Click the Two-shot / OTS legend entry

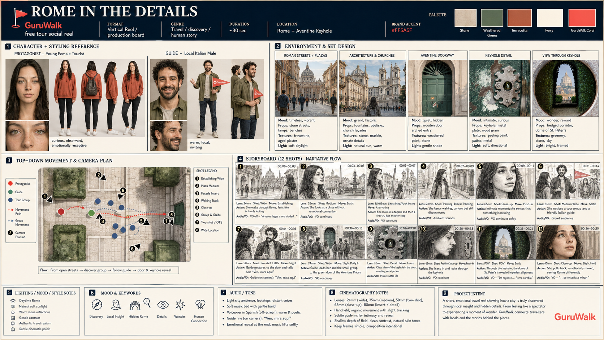209,222
